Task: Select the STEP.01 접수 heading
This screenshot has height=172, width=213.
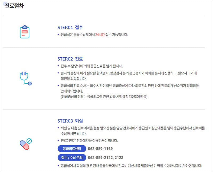Action: point(70,27)
